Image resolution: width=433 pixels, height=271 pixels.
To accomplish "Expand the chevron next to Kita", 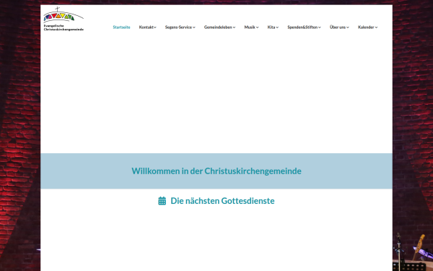I will point(277,27).
